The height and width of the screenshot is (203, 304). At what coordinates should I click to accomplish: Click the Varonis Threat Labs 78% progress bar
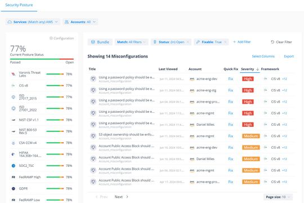coord(55,74)
